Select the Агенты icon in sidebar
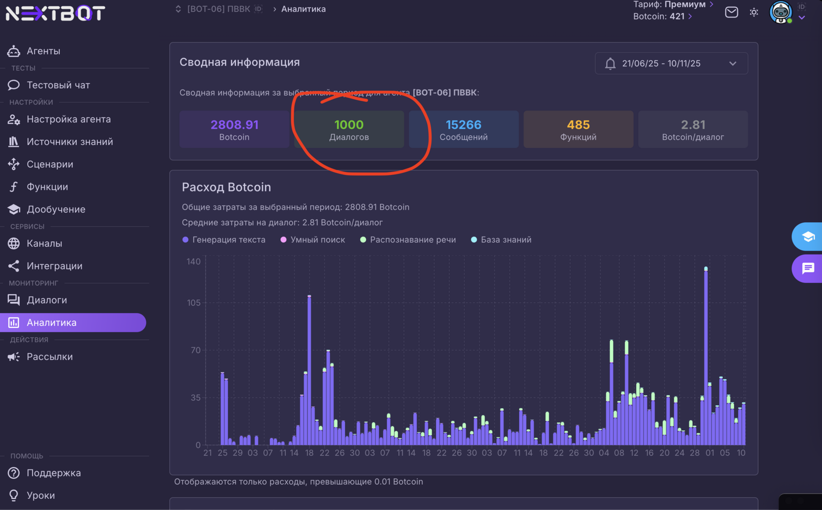822x510 pixels. click(x=14, y=51)
